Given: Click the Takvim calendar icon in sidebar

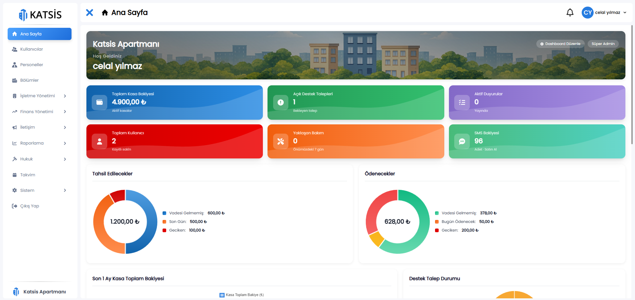Looking at the screenshot, I should pyautogui.click(x=15, y=175).
